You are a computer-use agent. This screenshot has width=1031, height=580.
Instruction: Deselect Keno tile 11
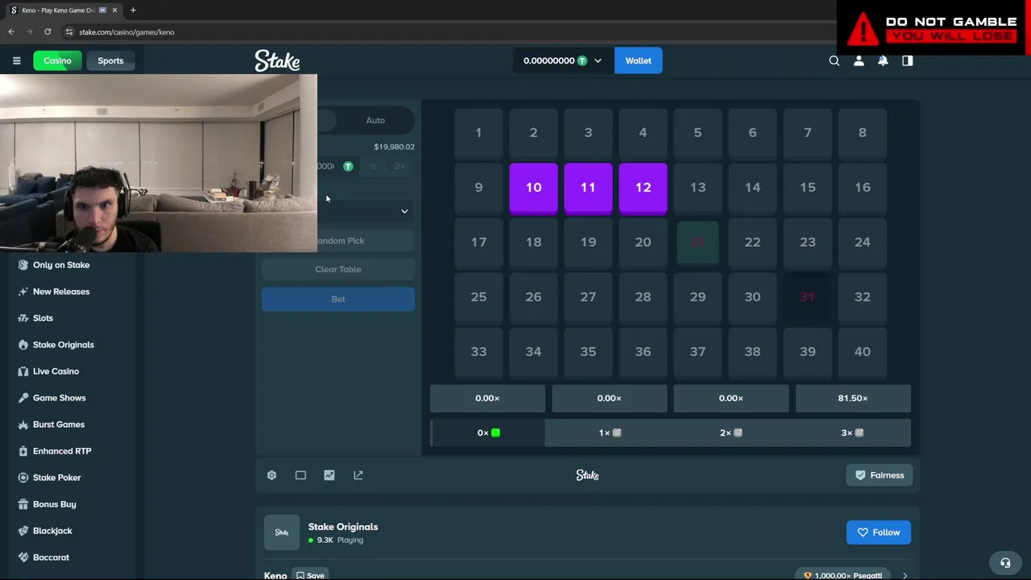click(588, 188)
